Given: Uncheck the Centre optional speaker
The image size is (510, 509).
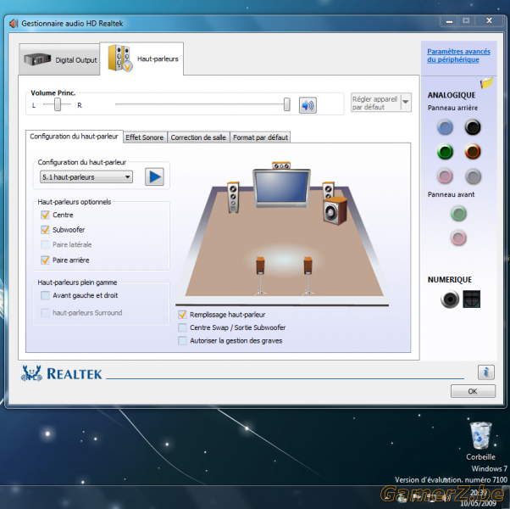Looking at the screenshot, I should tap(45, 215).
